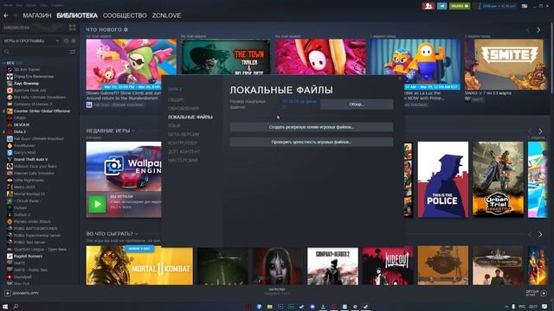554x311 pixels.
Task: Open the СООБЩЕСТВО tab
Action: 125,16
